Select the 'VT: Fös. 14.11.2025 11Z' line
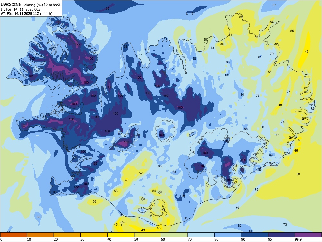 coord(20,14)
